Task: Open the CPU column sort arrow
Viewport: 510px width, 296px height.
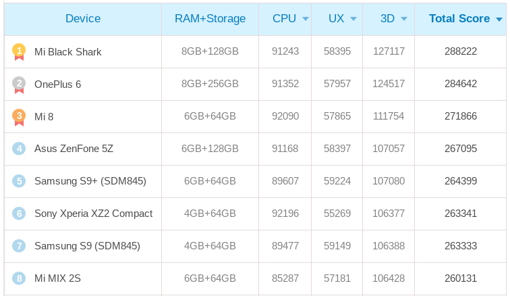Action: tap(306, 19)
